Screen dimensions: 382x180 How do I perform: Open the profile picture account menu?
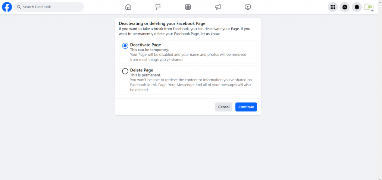(369, 7)
